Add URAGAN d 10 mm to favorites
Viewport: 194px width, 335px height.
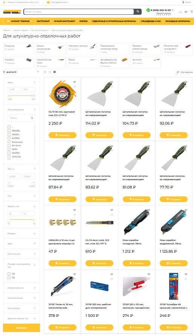point(75,210)
